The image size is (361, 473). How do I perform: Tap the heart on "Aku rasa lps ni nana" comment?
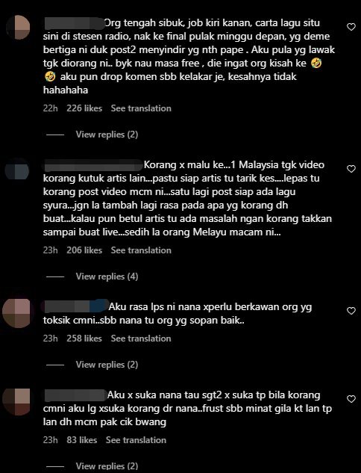pyautogui.click(x=351, y=311)
